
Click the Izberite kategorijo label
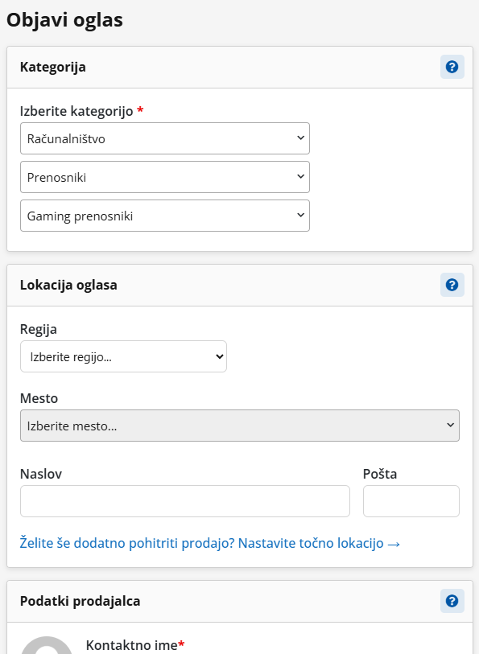click(x=82, y=111)
